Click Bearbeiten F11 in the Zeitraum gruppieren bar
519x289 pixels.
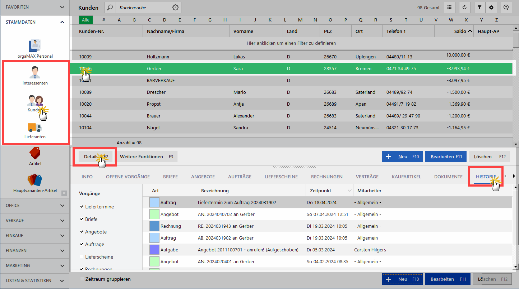coord(448,279)
